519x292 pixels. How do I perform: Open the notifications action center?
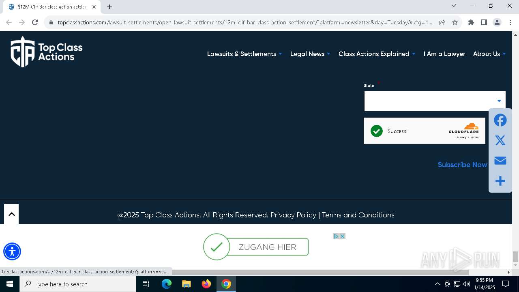506,284
